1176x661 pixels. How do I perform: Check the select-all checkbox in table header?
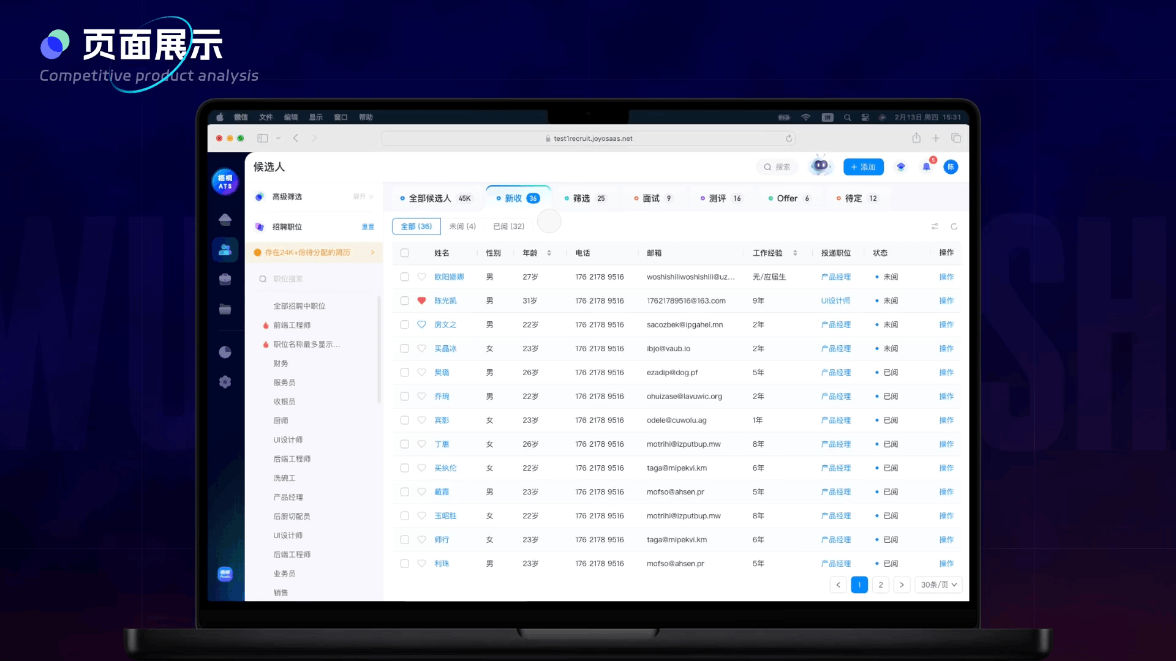click(x=404, y=253)
